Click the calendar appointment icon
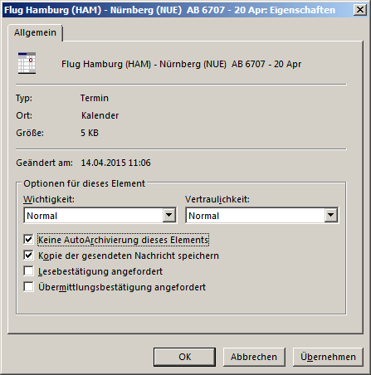This screenshot has width=371, height=375. (27, 63)
